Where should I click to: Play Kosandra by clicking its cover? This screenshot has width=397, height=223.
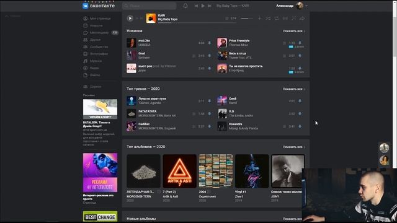(x=222, y=126)
